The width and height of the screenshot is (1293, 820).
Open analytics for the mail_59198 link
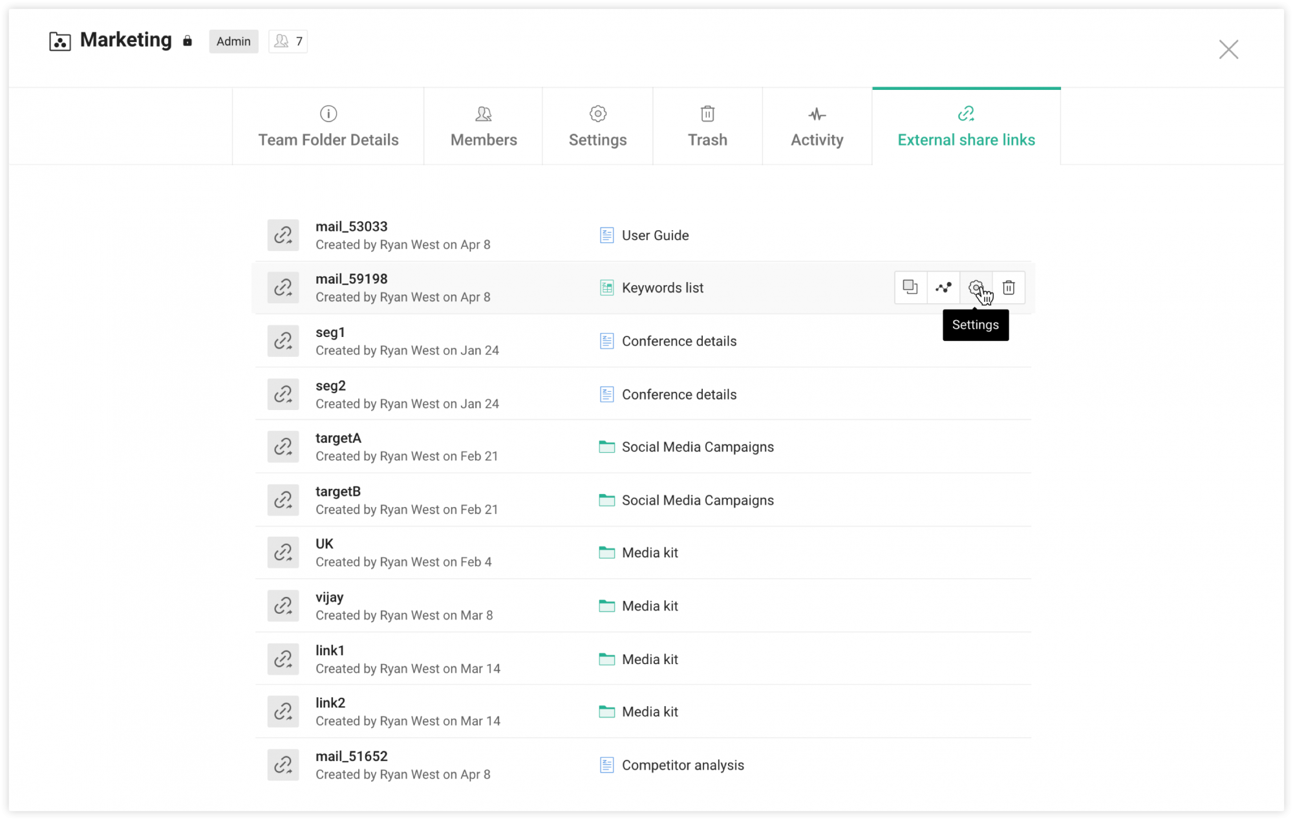pos(943,287)
